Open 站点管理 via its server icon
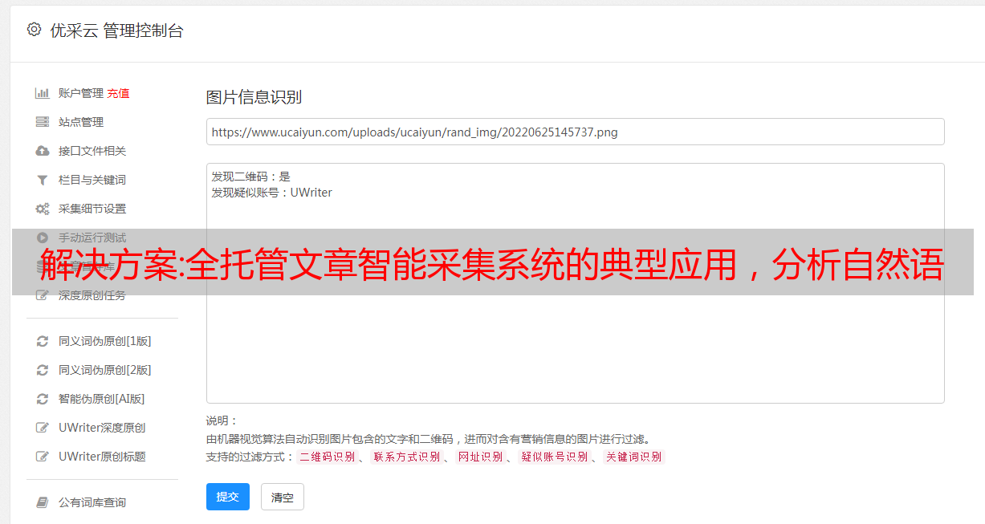Screen dimensions: 985x524 43,122
